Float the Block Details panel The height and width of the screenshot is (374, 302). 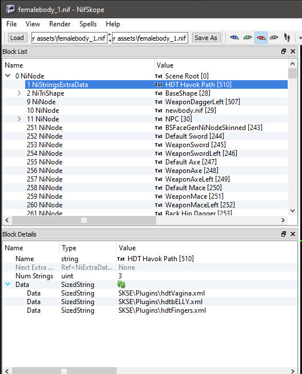284,234
